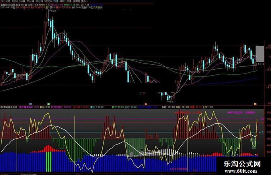Click the MA60: 7.16 green label
The height and width of the screenshot is (175, 271).
(x=69, y=5)
